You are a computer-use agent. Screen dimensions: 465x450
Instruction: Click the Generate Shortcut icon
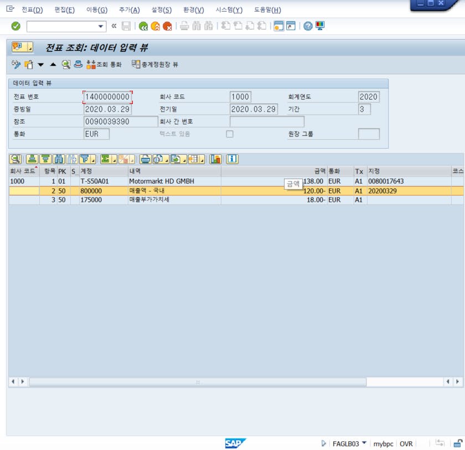(291, 27)
